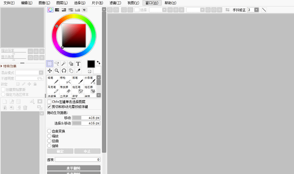Uncheck 剪切和移动无需按修饰键 option

(49, 107)
